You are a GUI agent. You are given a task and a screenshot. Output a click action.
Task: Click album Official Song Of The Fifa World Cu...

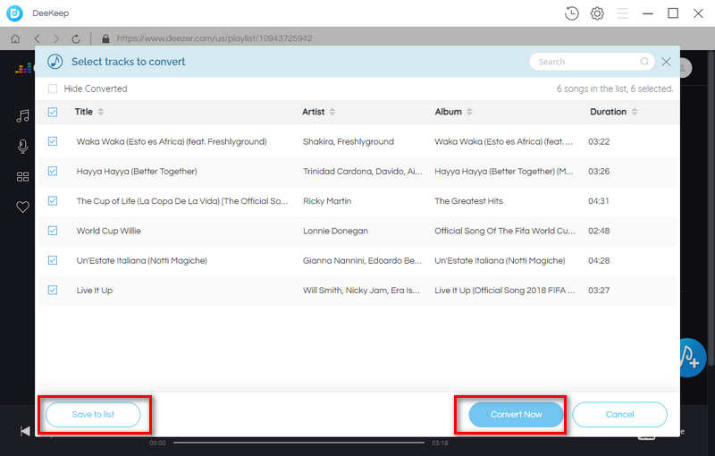coord(505,231)
